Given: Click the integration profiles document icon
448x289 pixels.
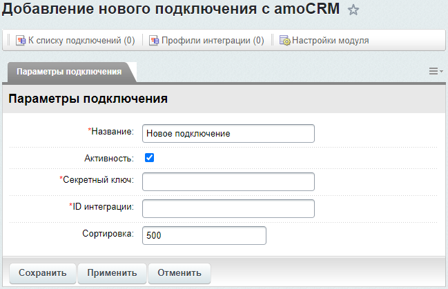Looking at the screenshot, I should coord(154,41).
